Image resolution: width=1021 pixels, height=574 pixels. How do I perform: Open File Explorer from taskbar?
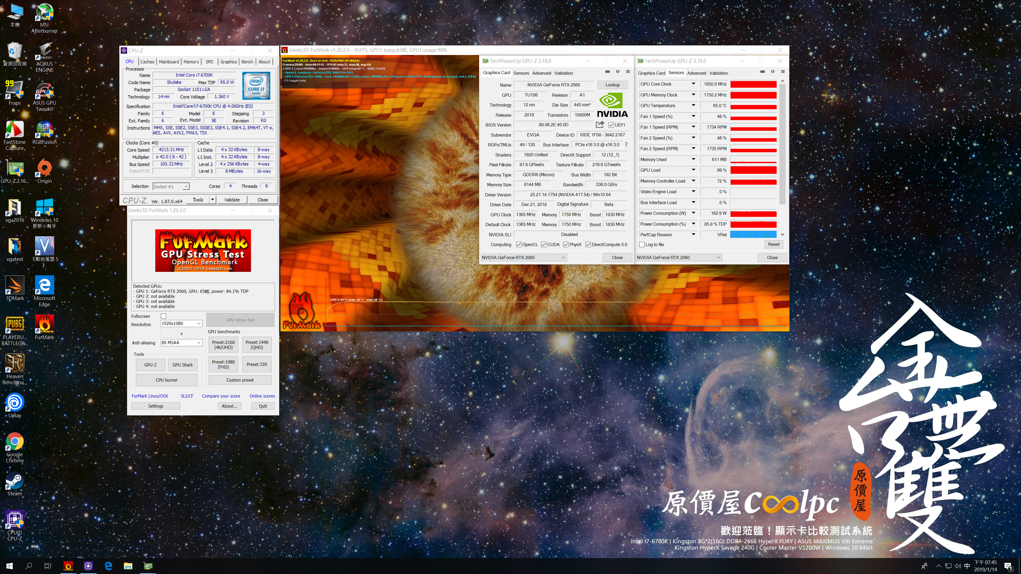click(128, 566)
